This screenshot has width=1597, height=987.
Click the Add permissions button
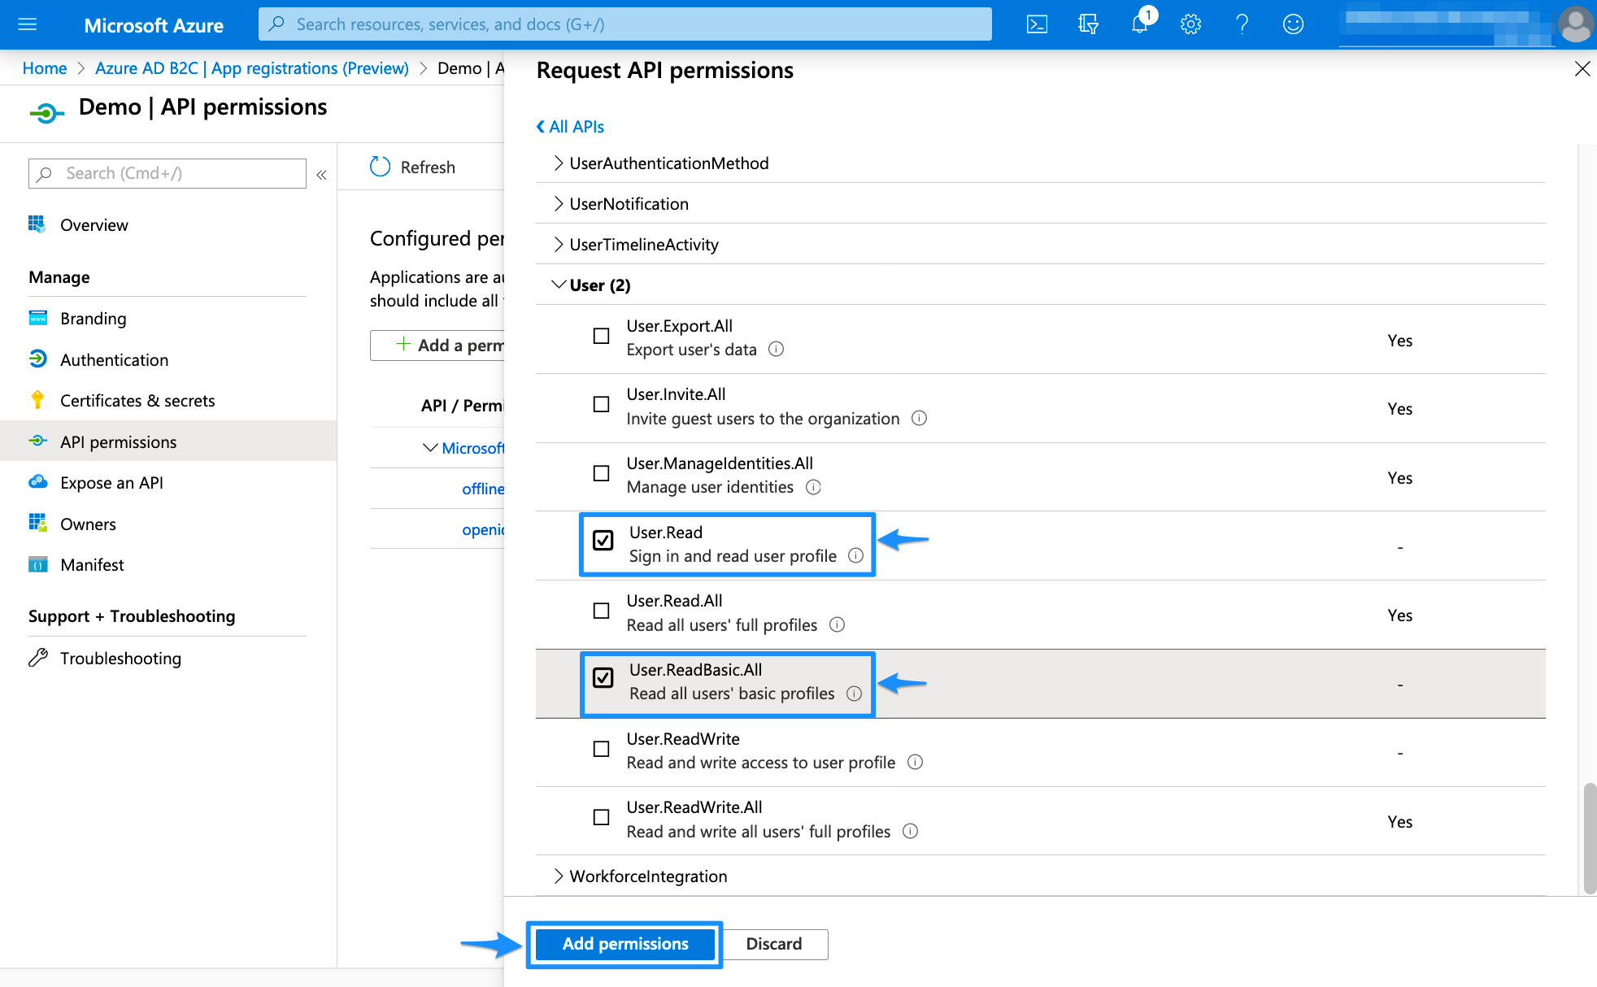pyautogui.click(x=624, y=943)
